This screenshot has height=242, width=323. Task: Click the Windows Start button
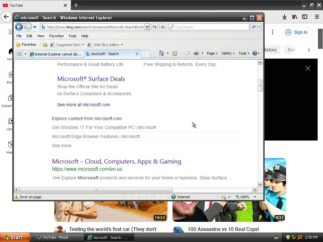(x=15, y=237)
